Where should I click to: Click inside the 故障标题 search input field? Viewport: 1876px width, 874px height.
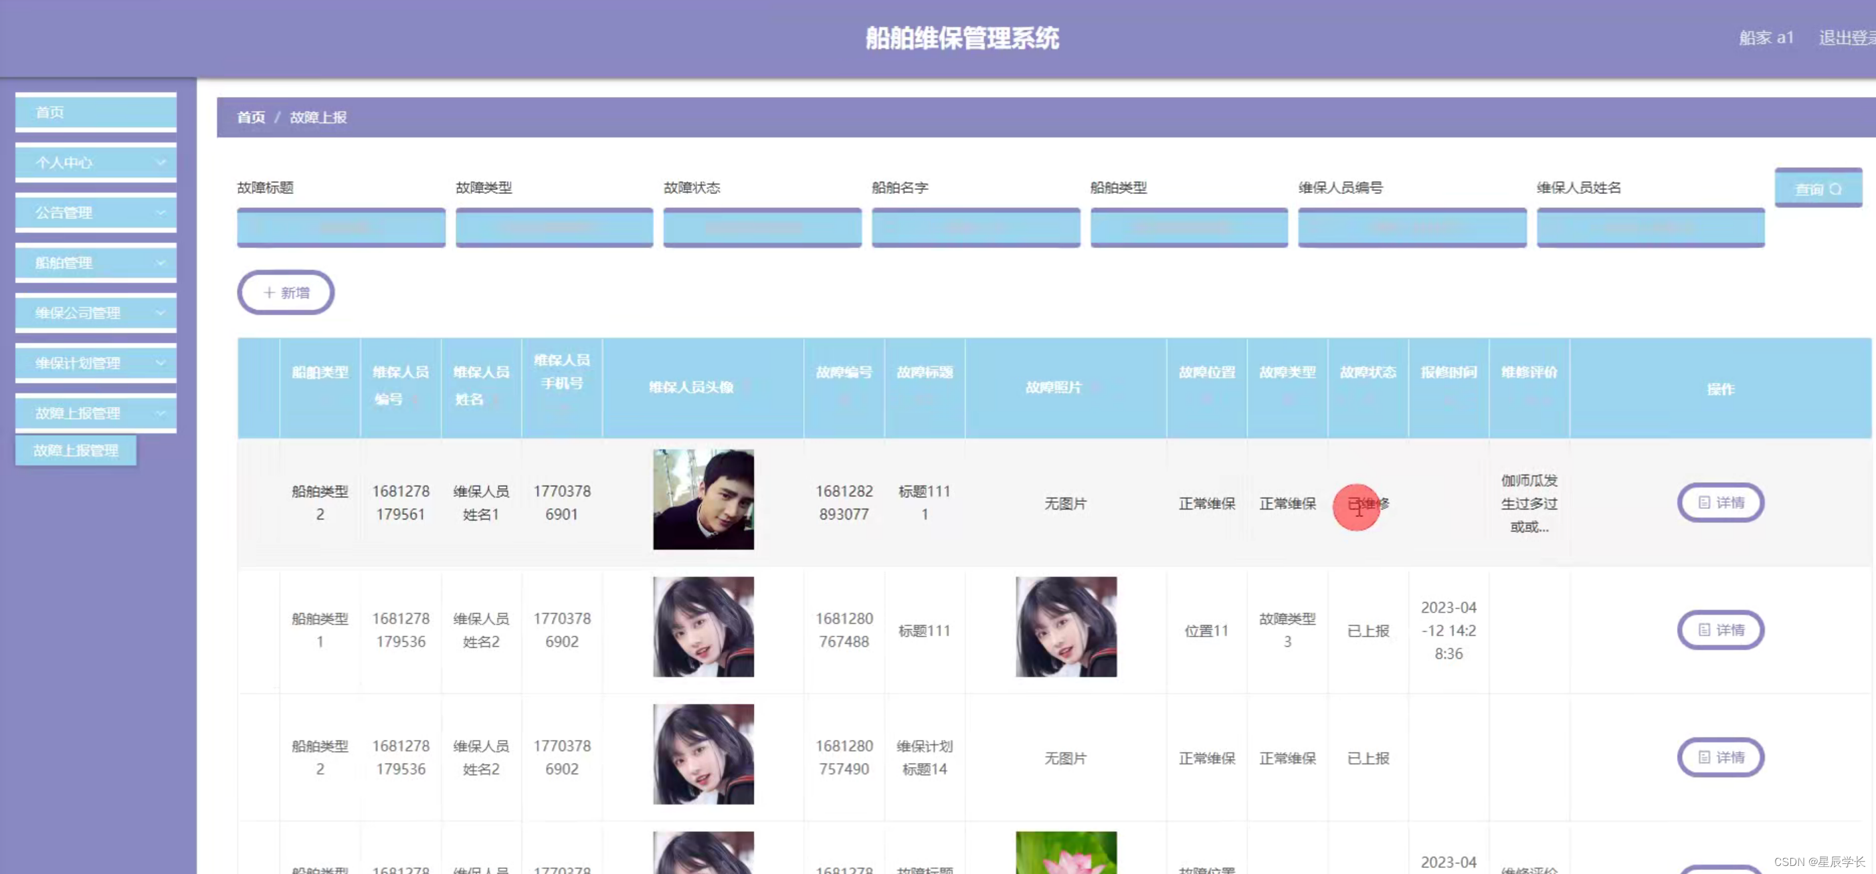coord(341,227)
